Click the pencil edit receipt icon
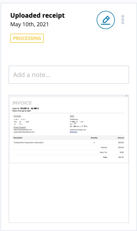The width and height of the screenshot is (137, 231). [x=105, y=20]
